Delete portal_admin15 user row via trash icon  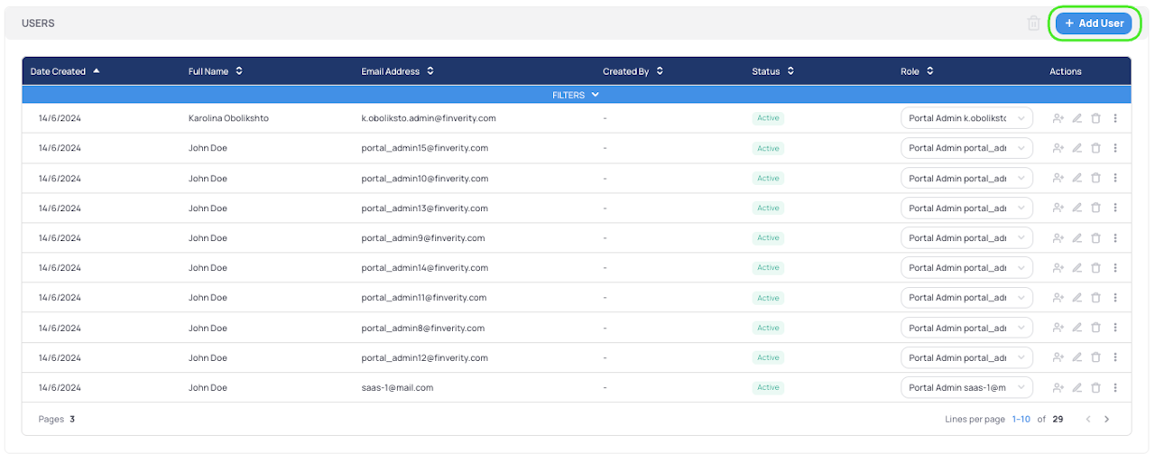pos(1095,148)
